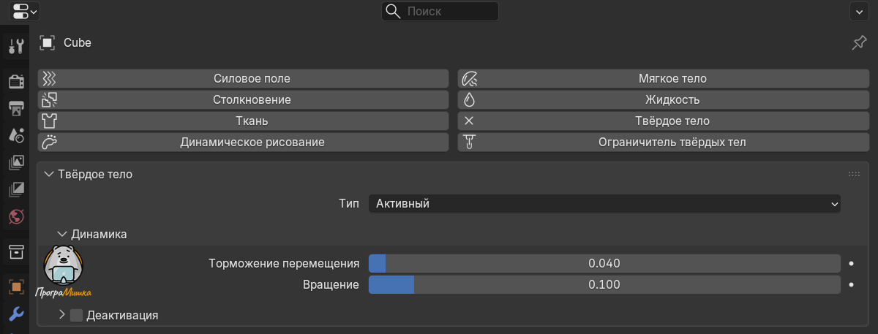The width and height of the screenshot is (878, 334).
Task: Click the Вращение damping slider
Action: click(604, 285)
